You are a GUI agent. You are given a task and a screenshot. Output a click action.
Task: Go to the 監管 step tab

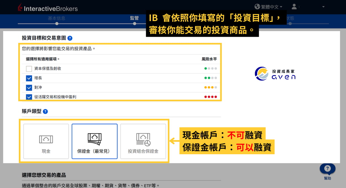[134, 18]
